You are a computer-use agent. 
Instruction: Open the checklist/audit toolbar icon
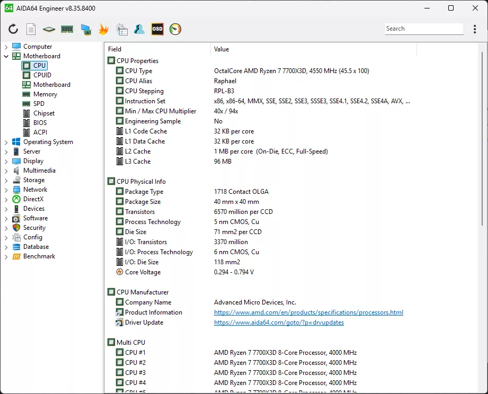[x=122, y=30]
